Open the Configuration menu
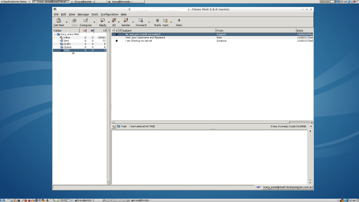359x202 pixels. pyautogui.click(x=109, y=15)
